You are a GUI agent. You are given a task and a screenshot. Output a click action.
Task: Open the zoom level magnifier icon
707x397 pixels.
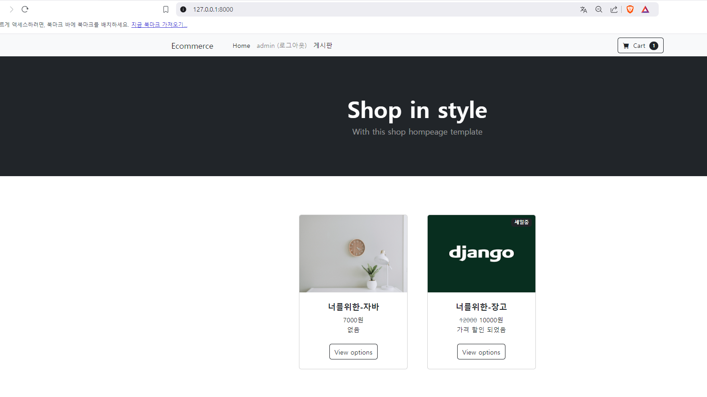tap(599, 9)
